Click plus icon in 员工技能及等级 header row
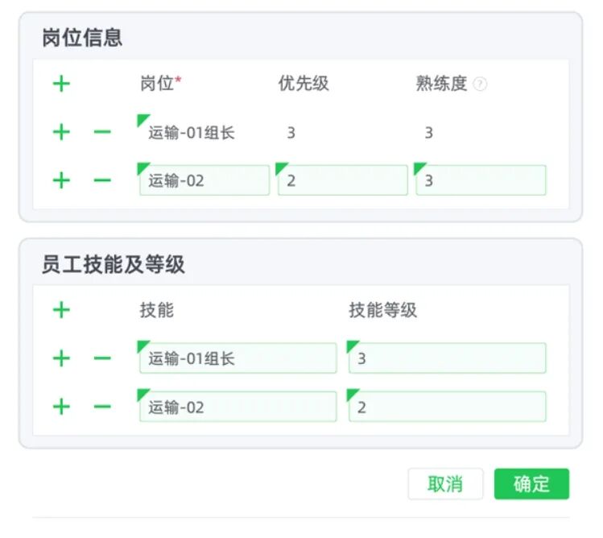Screen dimensions: 603x538 click(x=61, y=310)
